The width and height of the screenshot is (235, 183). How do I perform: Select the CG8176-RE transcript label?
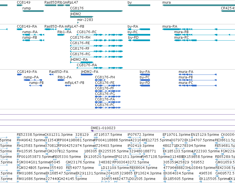tap(80, 43)
